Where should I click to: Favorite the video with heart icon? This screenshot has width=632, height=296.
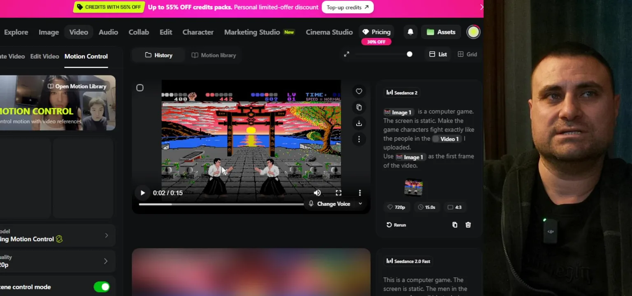pyautogui.click(x=359, y=91)
